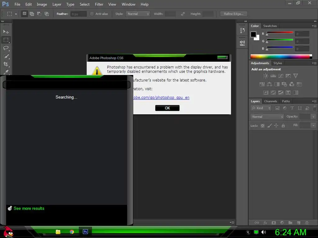Add a Threshold adjustment

tap(281, 92)
